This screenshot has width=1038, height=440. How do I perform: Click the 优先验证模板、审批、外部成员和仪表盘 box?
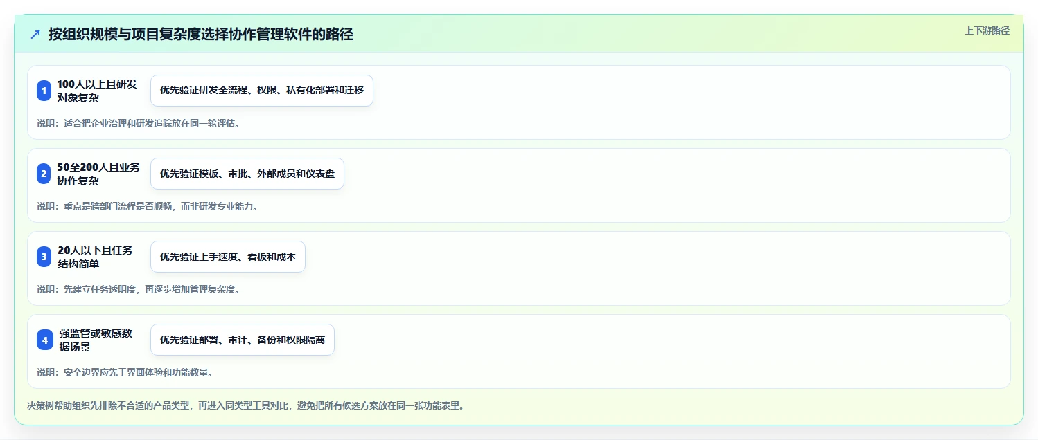click(247, 174)
